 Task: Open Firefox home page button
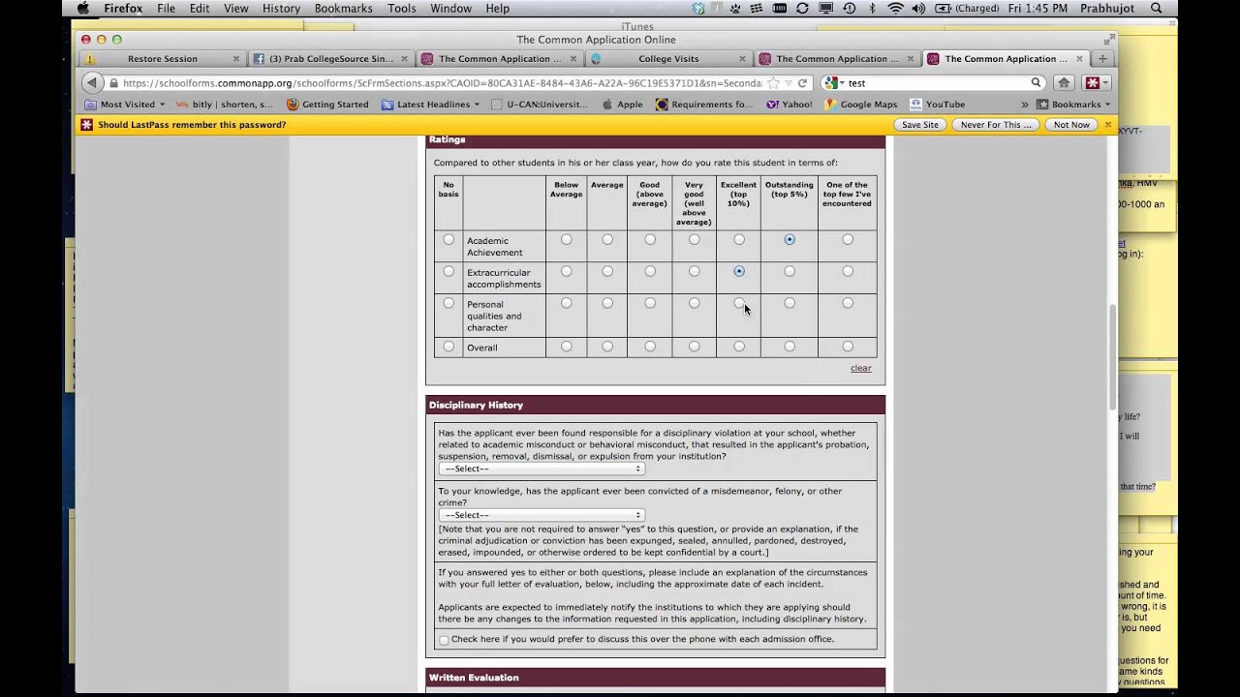tap(1064, 83)
